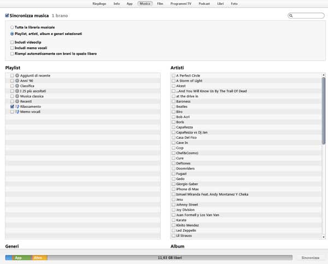This screenshot has height=264, width=328.
Task: Check artist Fugazi
Action: click(173, 174)
